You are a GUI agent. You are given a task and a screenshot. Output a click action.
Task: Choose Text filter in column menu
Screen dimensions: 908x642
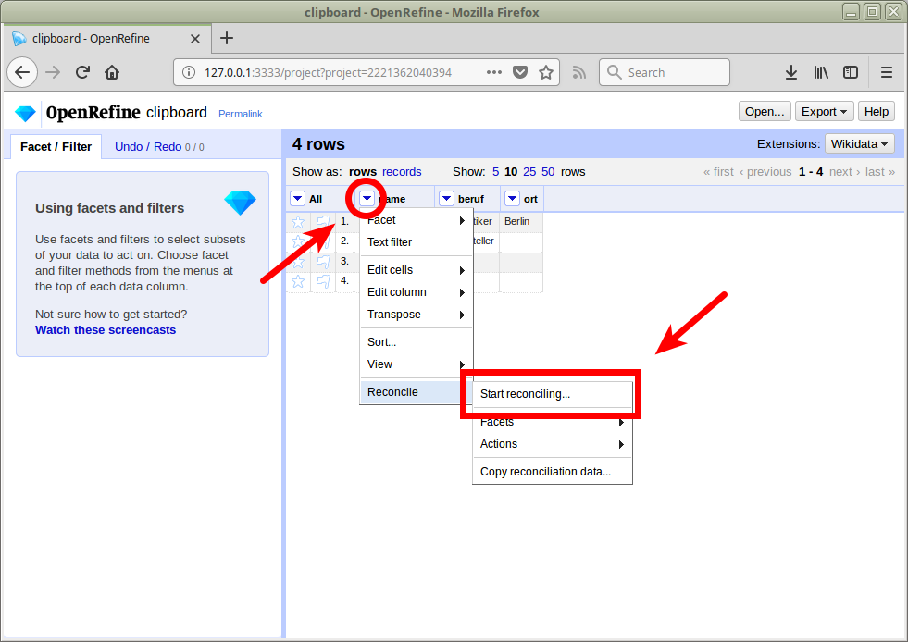click(390, 242)
